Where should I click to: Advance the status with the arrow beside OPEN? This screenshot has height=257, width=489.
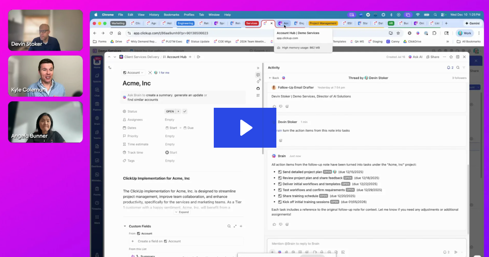(x=178, y=111)
